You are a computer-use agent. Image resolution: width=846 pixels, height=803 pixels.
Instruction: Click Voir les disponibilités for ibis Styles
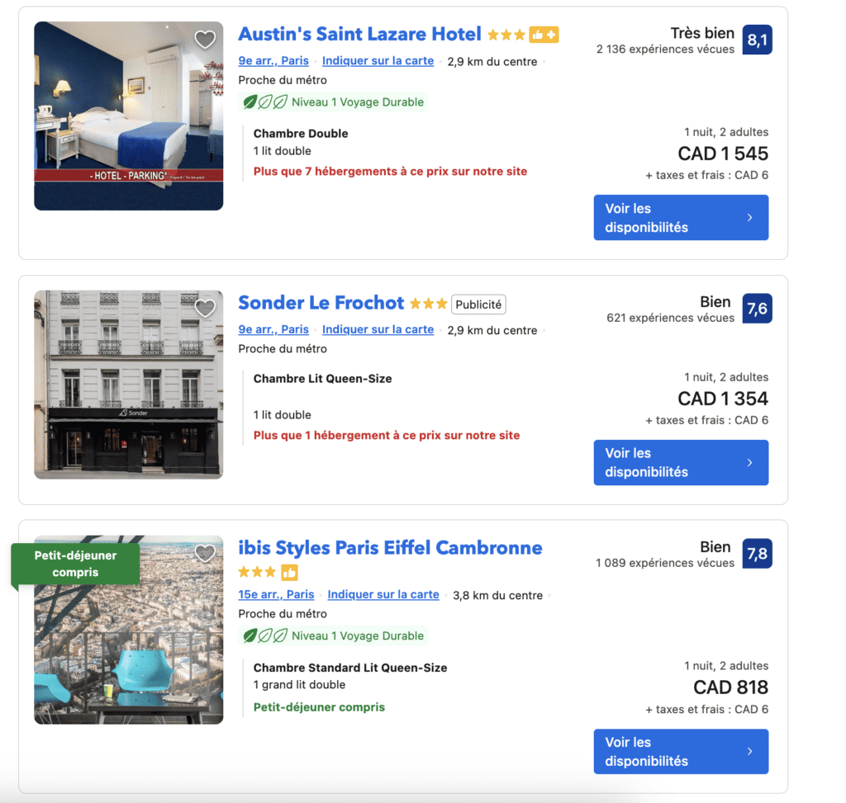click(681, 751)
